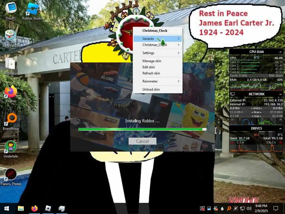This screenshot has height=214, width=285.
Task: Switch to the Roblox installer taskbar item
Action: pyautogui.click(x=48, y=208)
